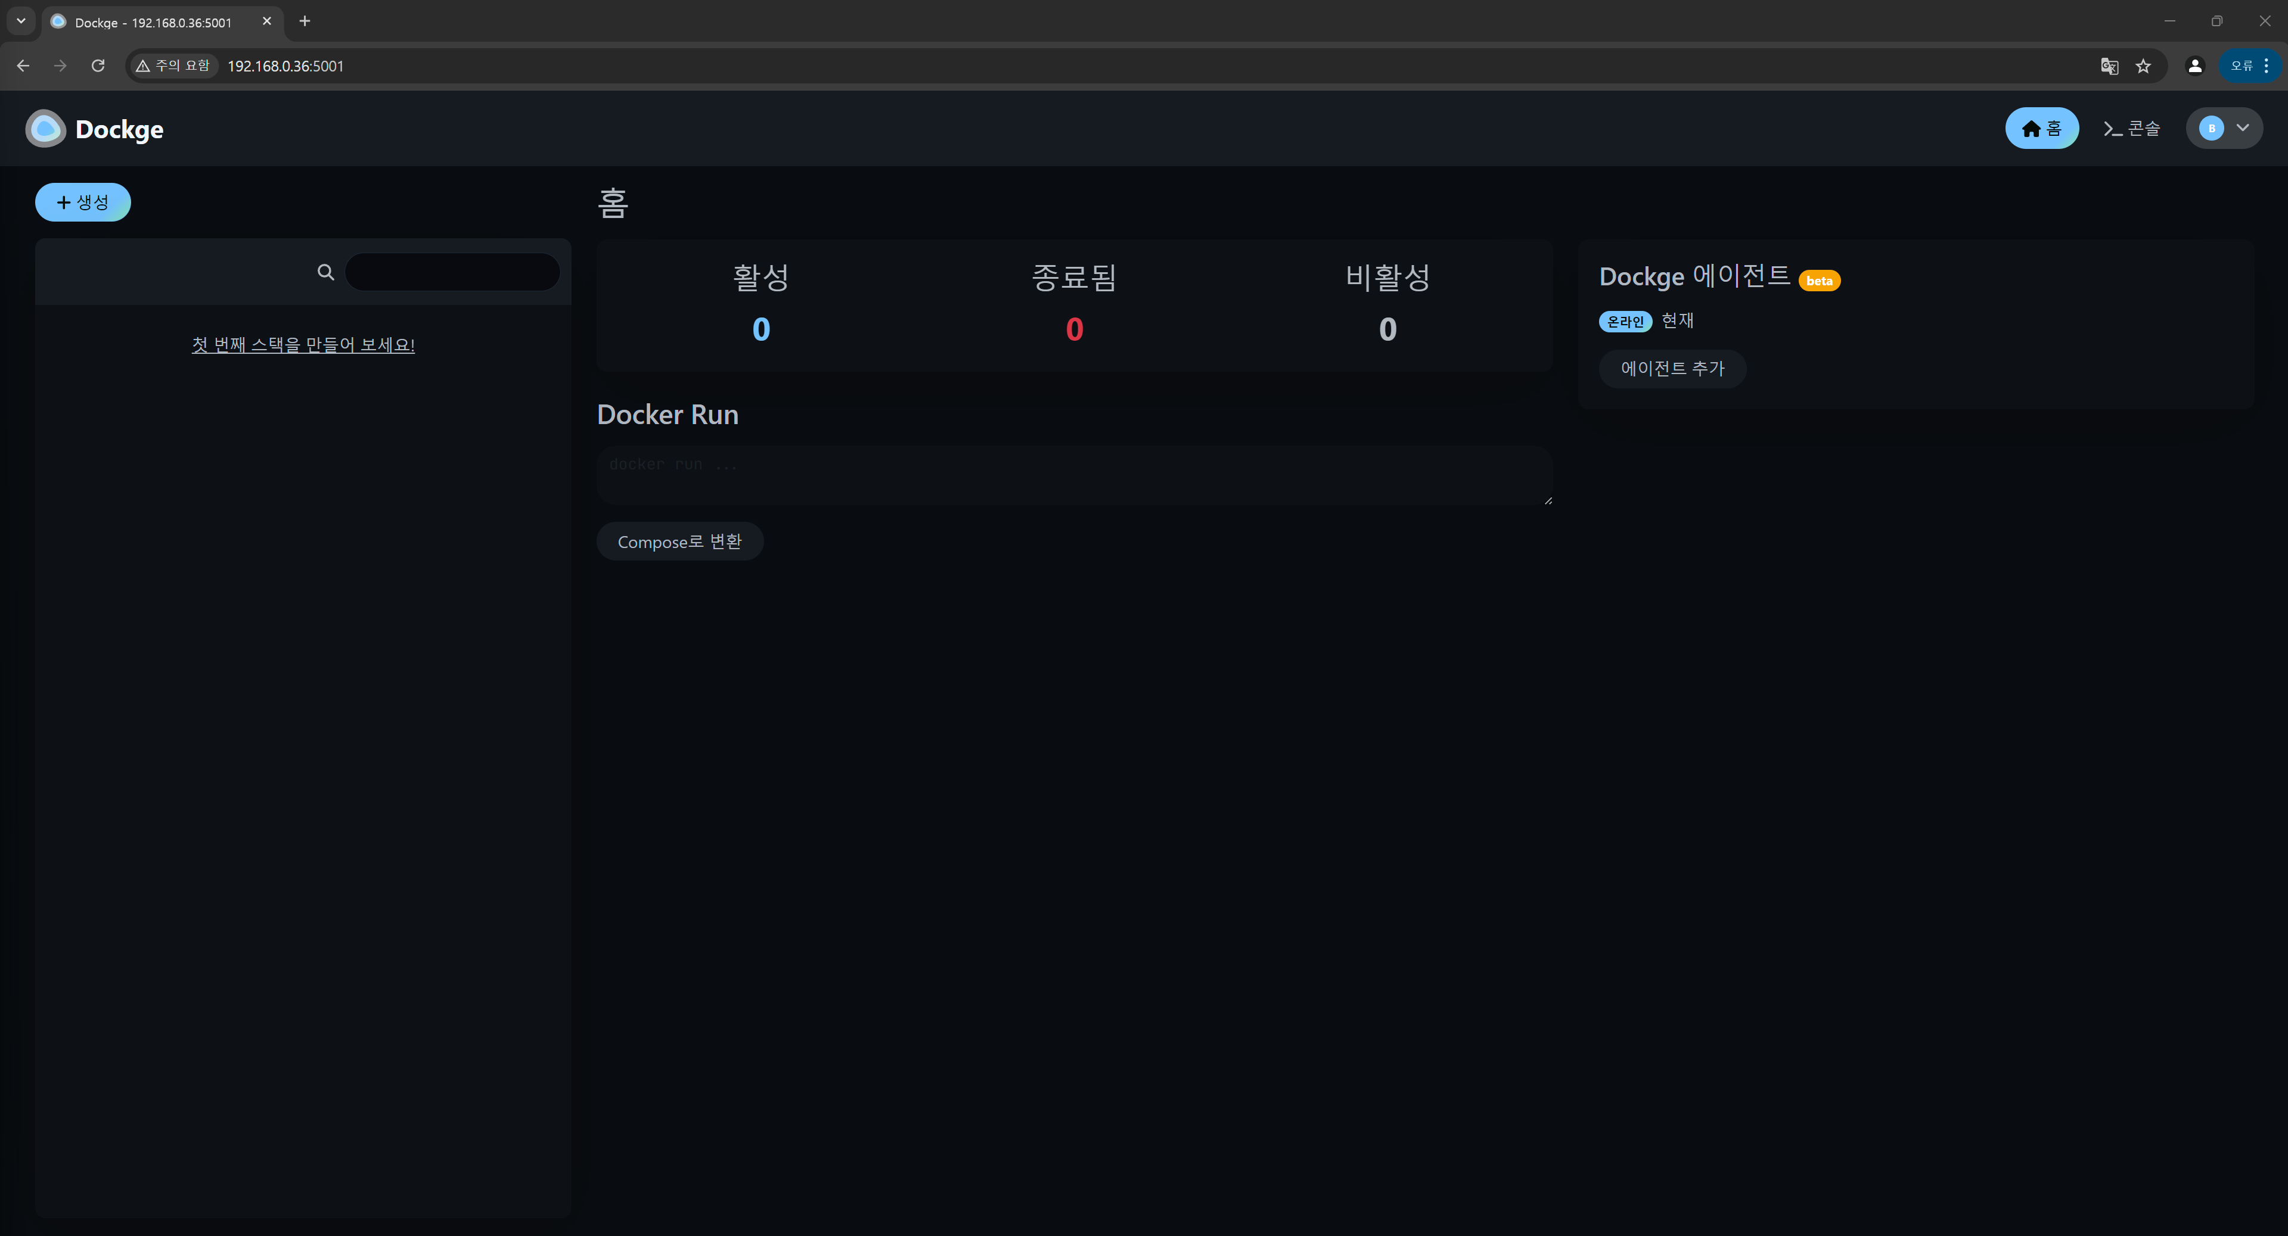The width and height of the screenshot is (2288, 1236).
Task: Click the first stack creation link
Action: (303, 344)
